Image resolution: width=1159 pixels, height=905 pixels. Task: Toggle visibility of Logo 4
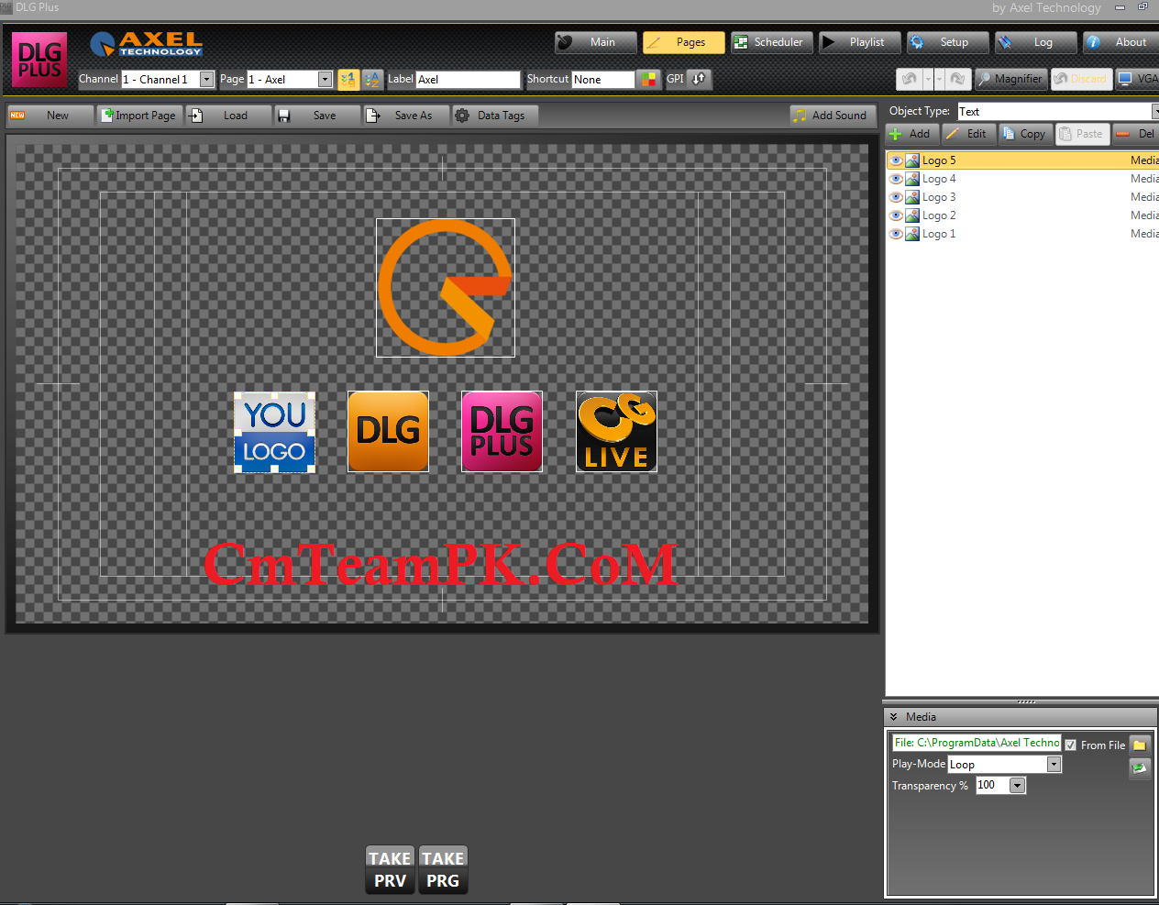coord(896,179)
